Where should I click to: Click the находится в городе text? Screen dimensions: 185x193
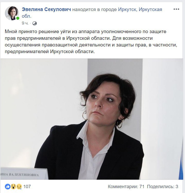[94, 9]
